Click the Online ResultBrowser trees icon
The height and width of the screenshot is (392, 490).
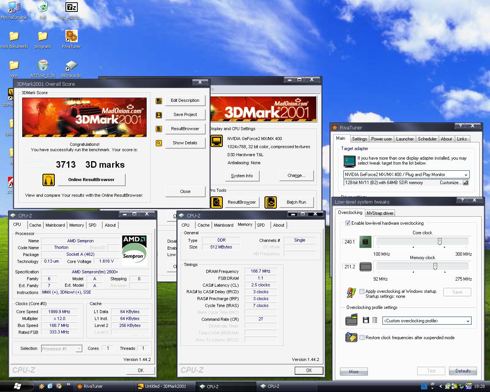pyautogui.click(x=49, y=180)
